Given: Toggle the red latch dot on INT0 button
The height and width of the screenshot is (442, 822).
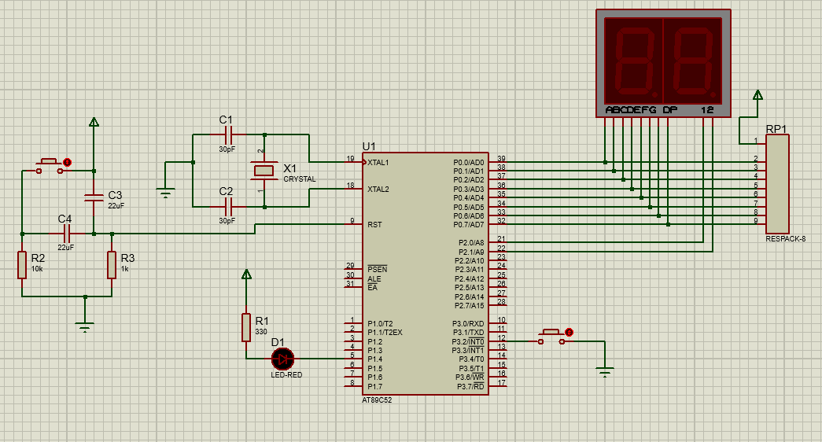Looking at the screenshot, I should pos(570,333).
